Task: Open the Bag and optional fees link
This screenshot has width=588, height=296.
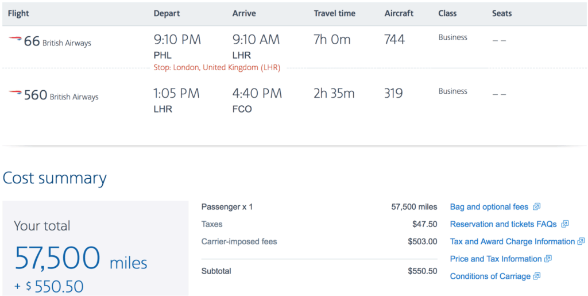Action: (x=489, y=207)
